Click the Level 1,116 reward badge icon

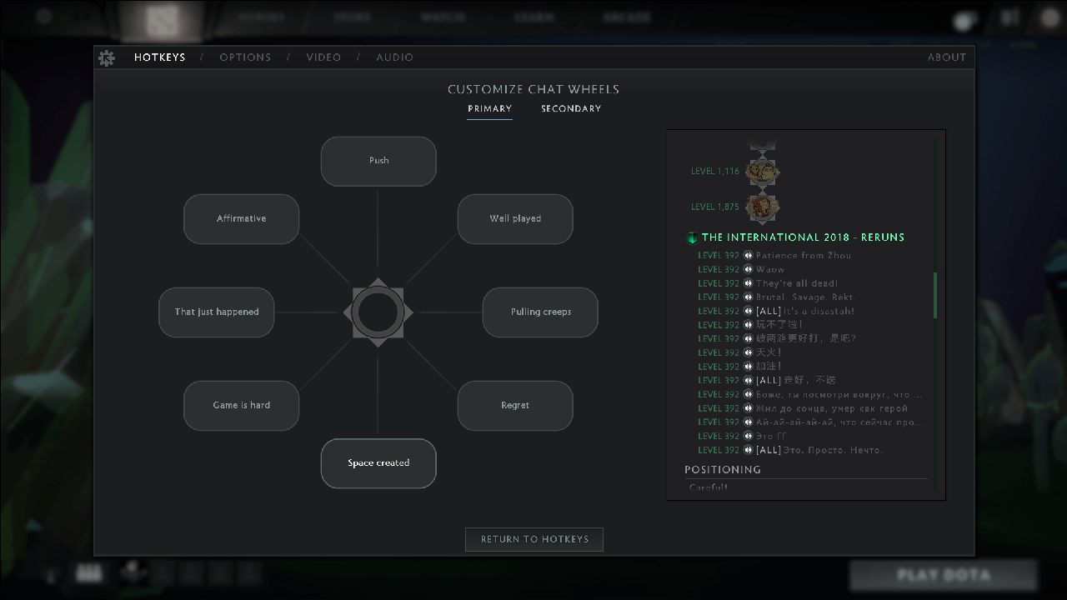762,172
